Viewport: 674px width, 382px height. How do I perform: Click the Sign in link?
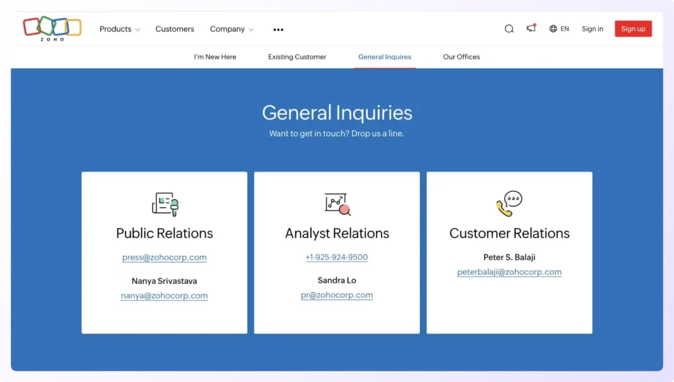[x=592, y=29]
